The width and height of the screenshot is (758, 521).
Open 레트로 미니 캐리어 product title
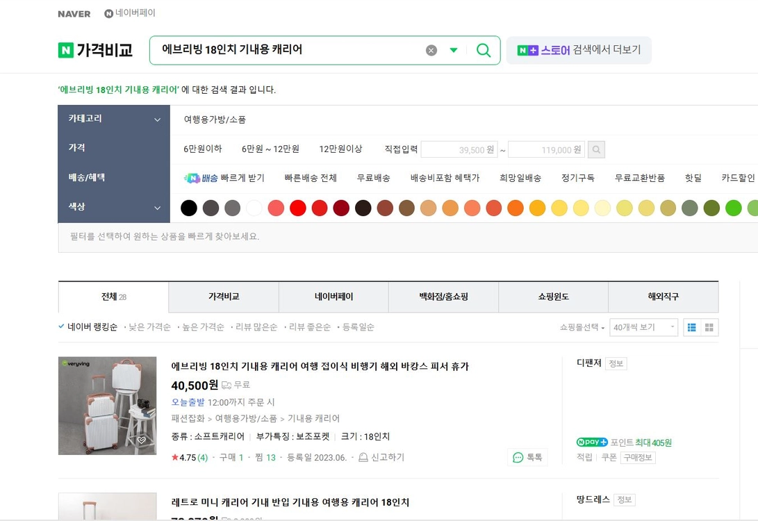coord(290,503)
